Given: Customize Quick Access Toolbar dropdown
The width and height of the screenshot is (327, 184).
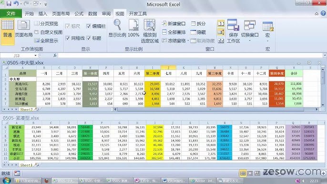Looking at the screenshot, I should click(46, 4).
